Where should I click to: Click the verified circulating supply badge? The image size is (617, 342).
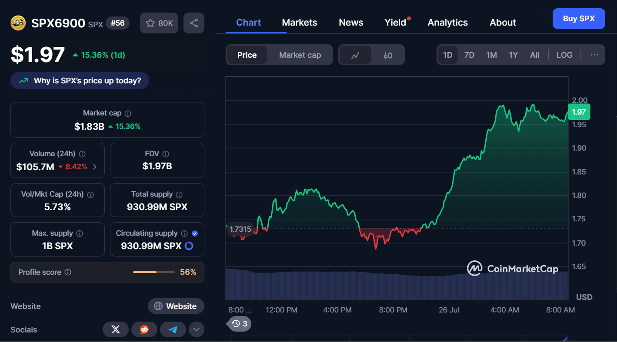click(x=195, y=233)
